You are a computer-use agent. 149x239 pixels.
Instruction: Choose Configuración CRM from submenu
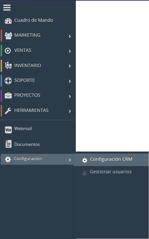point(111,159)
